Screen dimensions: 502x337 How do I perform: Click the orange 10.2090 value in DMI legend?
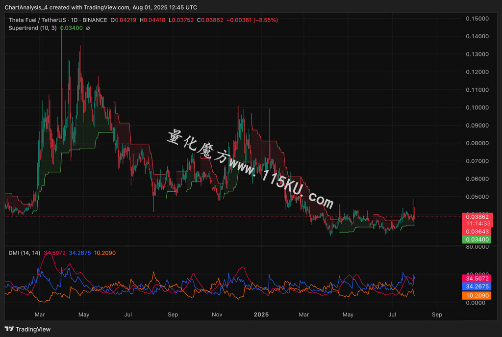pyautogui.click(x=105, y=253)
